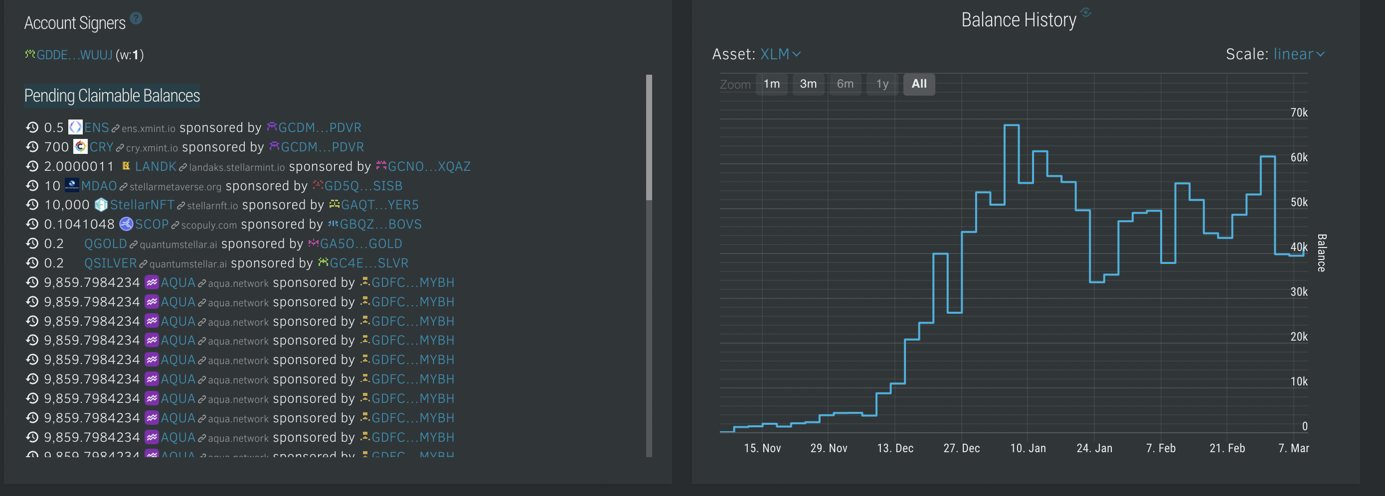Click the GCNO...XQAZ sponsor identicon
1385x496 pixels.
click(x=381, y=165)
